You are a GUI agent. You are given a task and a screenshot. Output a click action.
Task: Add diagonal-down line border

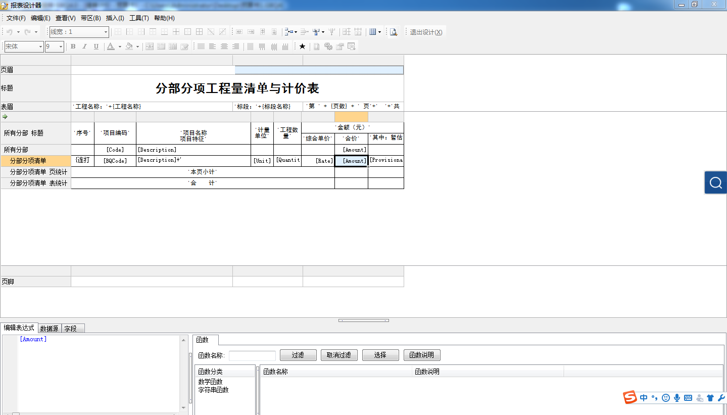pyautogui.click(x=210, y=32)
